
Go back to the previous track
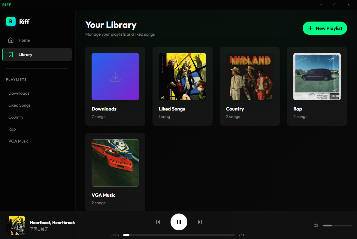coord(158,222)
